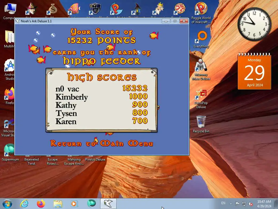
Task: Open the Windows Start menu
Action: pos(7,204)
